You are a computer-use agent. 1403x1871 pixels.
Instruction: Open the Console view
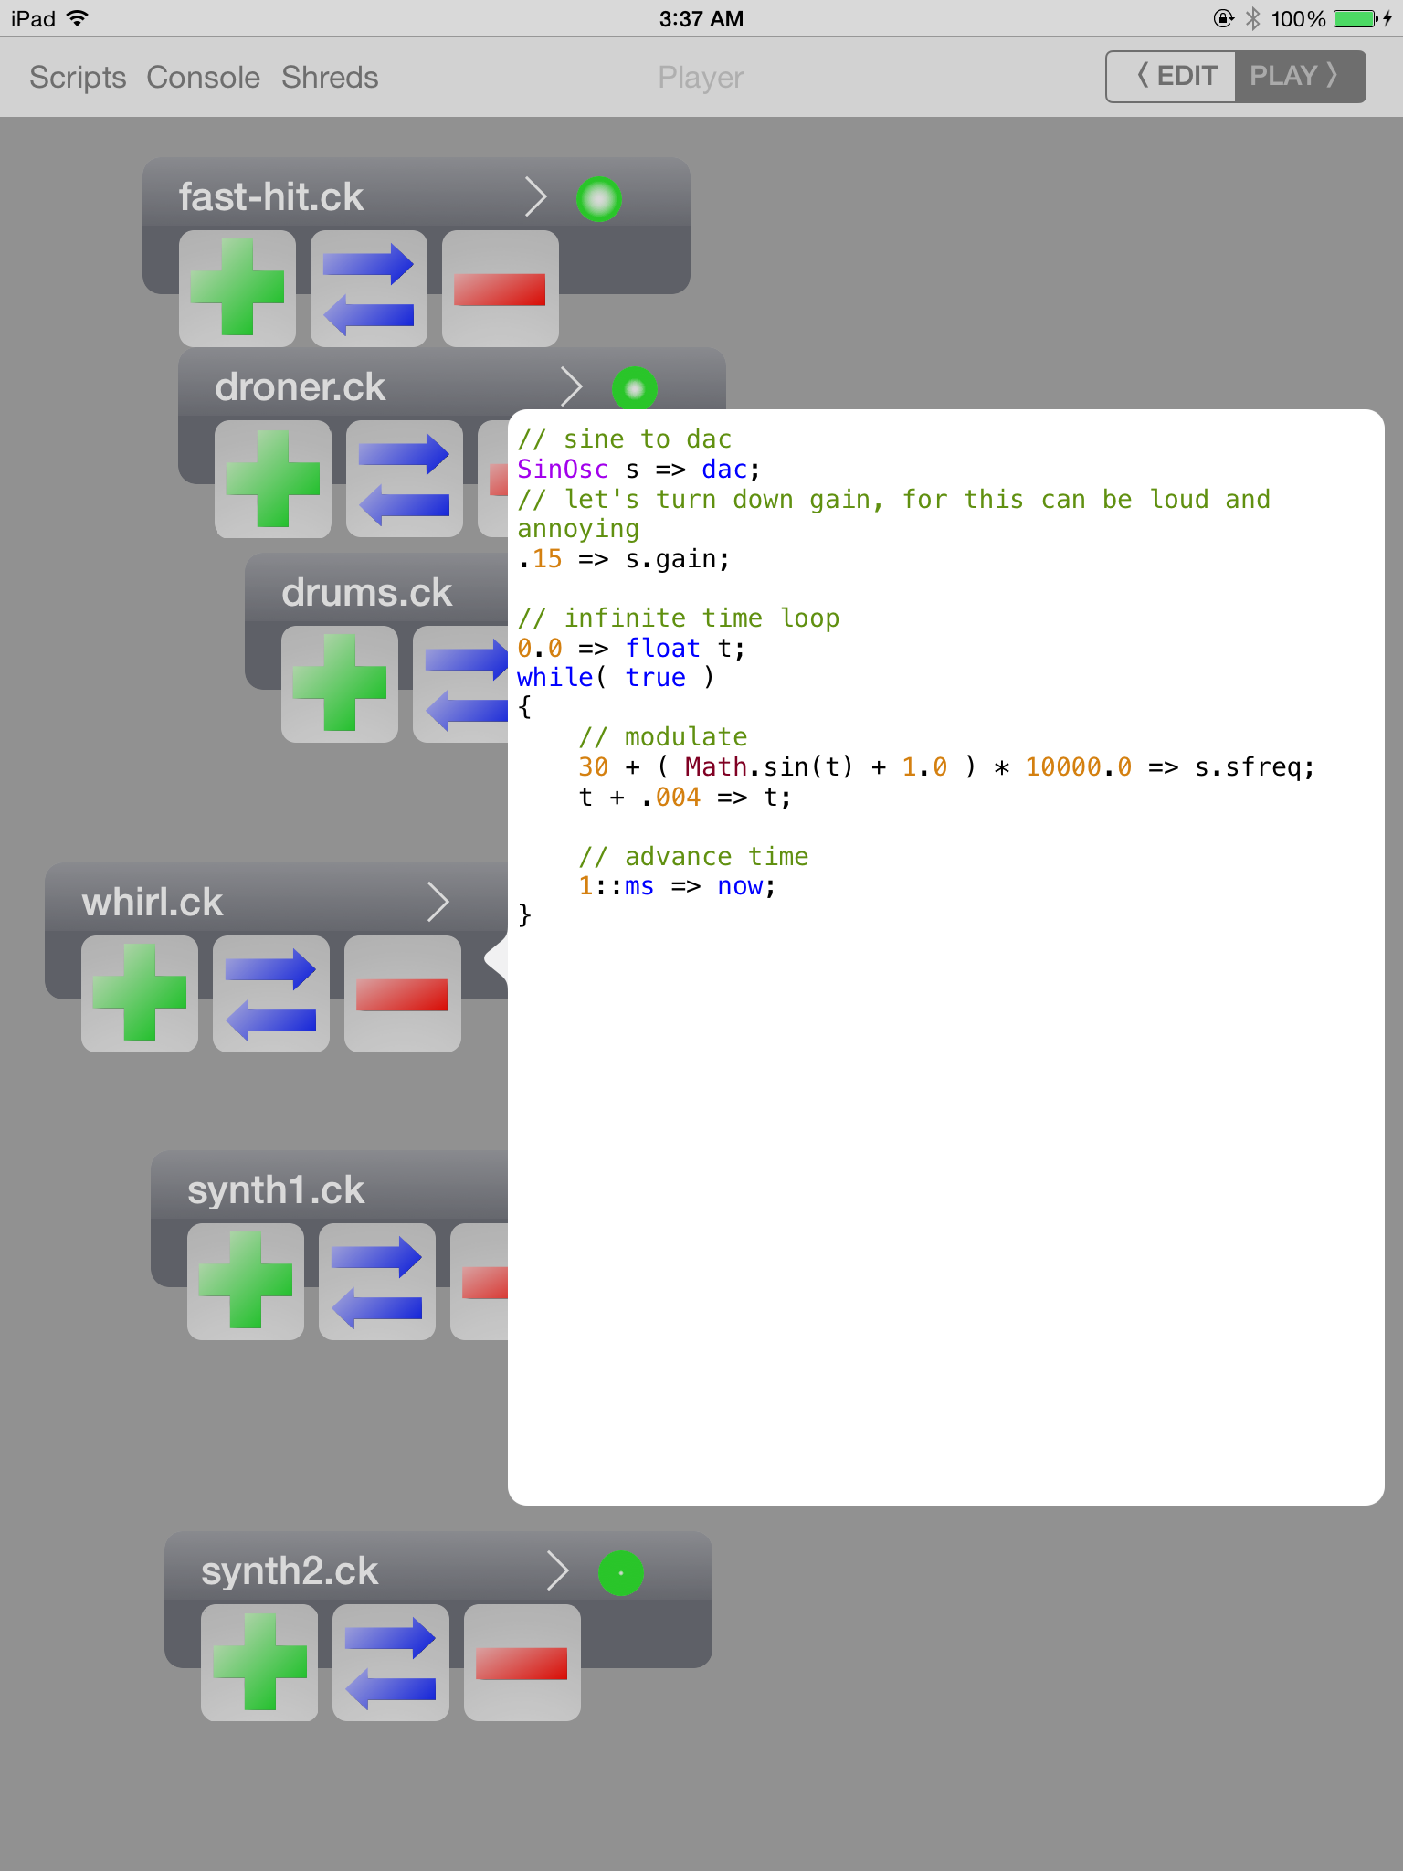[x=203, y=78]
